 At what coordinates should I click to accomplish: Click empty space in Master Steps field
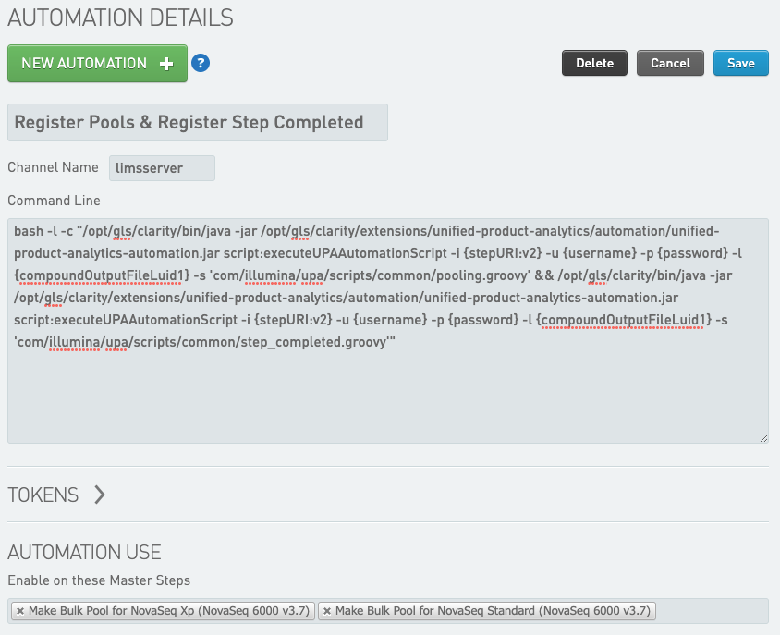(x=712, y=611)
